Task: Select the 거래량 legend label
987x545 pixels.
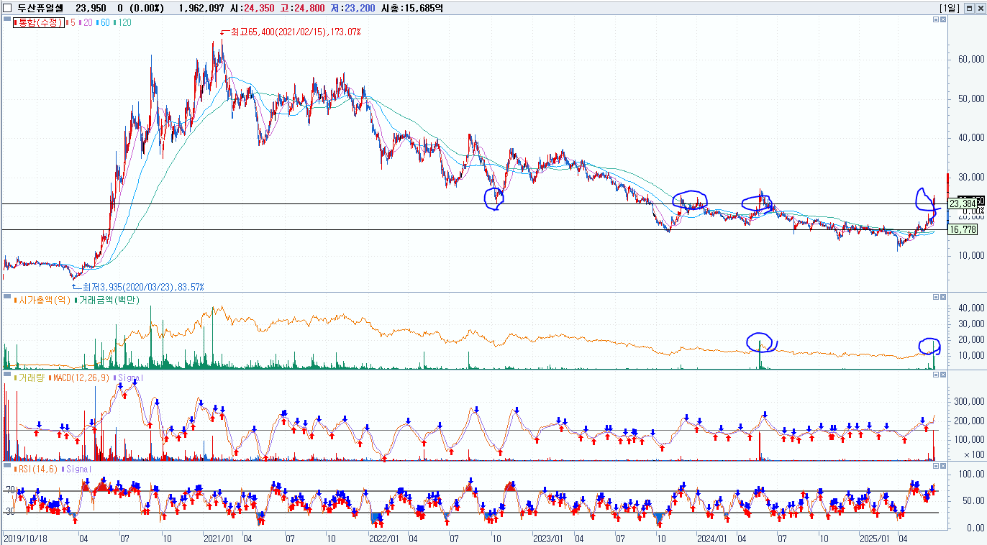Action: pos(29,377)
